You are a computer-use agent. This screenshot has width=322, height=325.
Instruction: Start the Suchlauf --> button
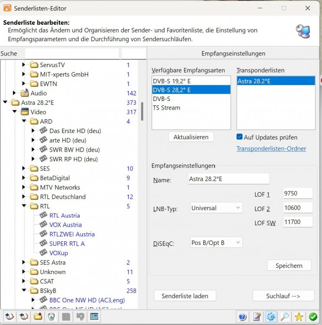click(283, 296)
